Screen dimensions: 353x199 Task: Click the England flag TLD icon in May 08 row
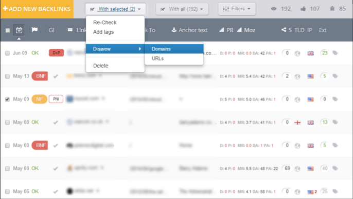click(297, 123)
